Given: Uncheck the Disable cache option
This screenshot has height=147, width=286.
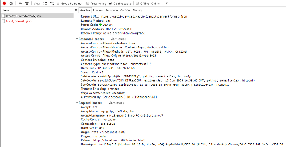Looking at the screenshot, I should 111,4.
